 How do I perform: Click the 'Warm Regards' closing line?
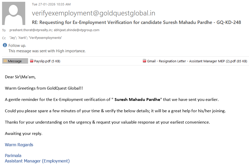tap(19, 145)
